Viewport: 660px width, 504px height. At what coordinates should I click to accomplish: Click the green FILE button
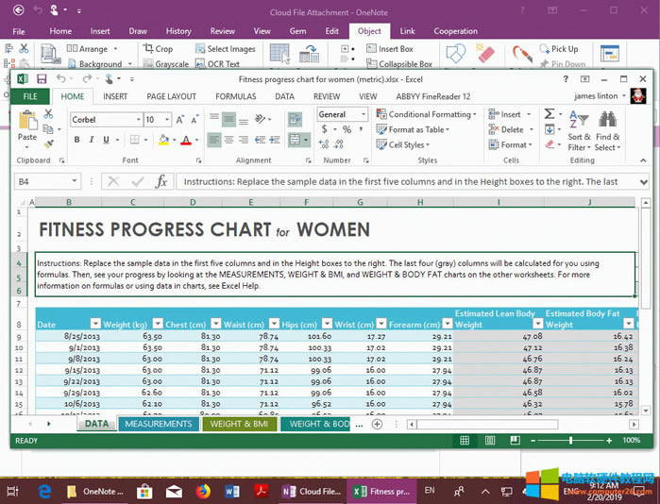click(30, 96)
